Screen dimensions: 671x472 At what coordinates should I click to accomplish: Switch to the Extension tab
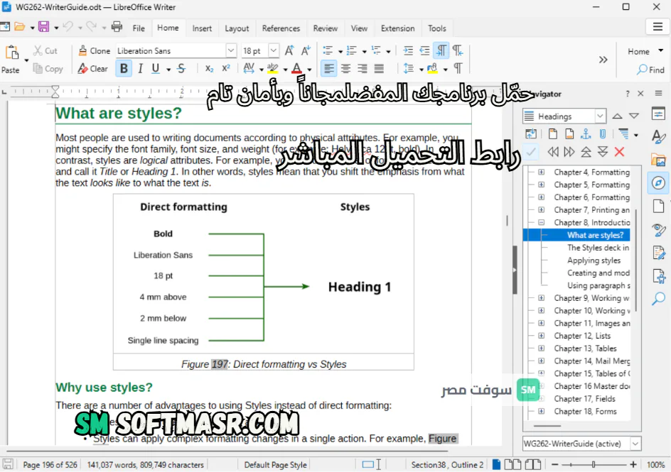(397, 28)
